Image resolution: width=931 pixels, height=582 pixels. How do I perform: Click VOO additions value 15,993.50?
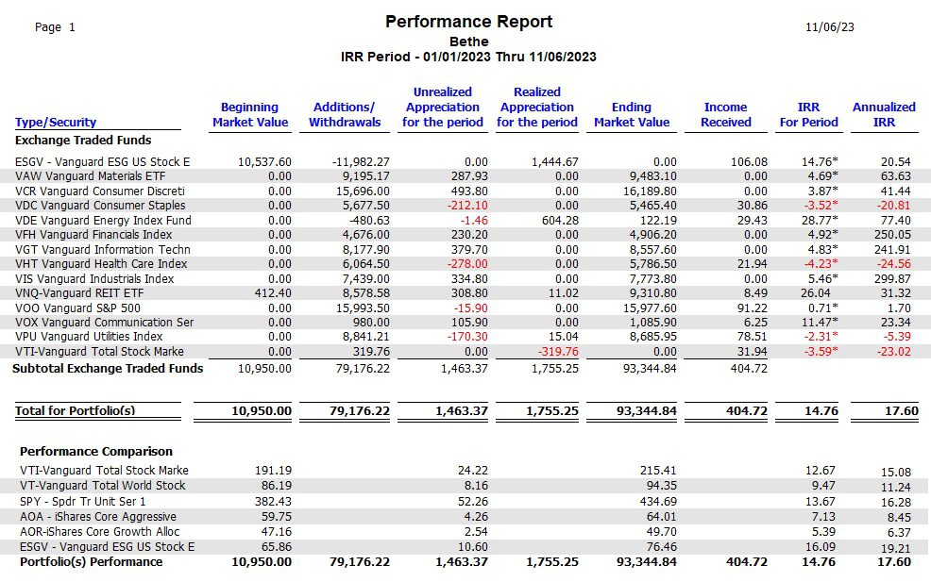pos(363,308)
